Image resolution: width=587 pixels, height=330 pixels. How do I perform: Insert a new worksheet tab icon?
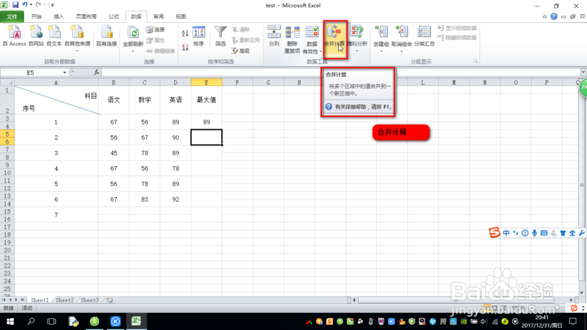coord(110,300)
